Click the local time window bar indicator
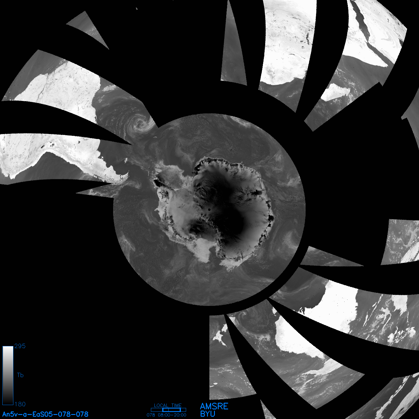This screenshot has height=419, width=419. 168,410
